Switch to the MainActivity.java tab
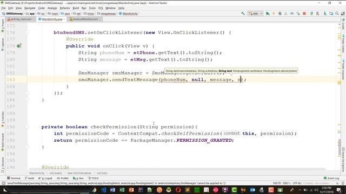Viewport: 346px width, 194px height. [x=52, y=19]
